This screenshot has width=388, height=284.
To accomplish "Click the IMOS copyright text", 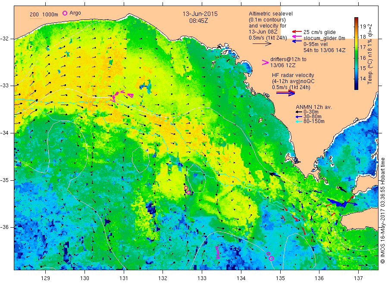I will click(x=382, y=210).
